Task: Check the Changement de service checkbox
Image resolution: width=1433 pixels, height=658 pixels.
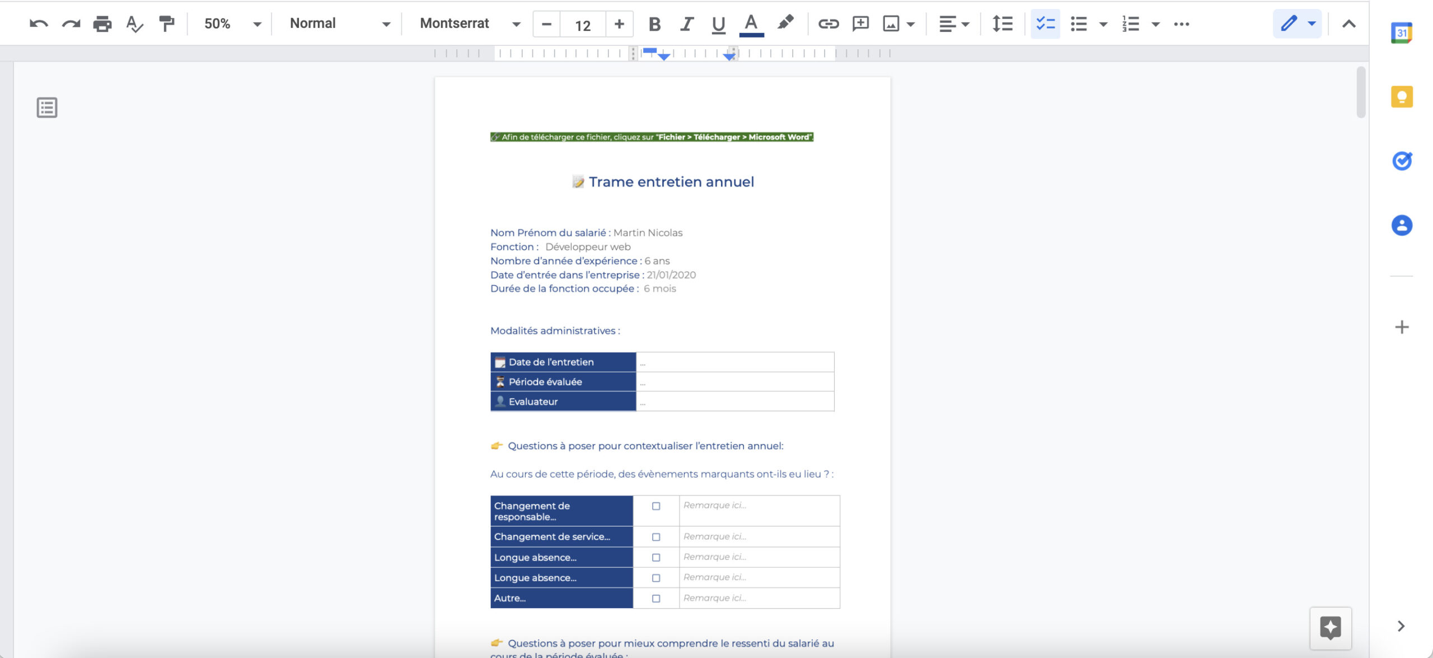Action: (x=656, y=537)
